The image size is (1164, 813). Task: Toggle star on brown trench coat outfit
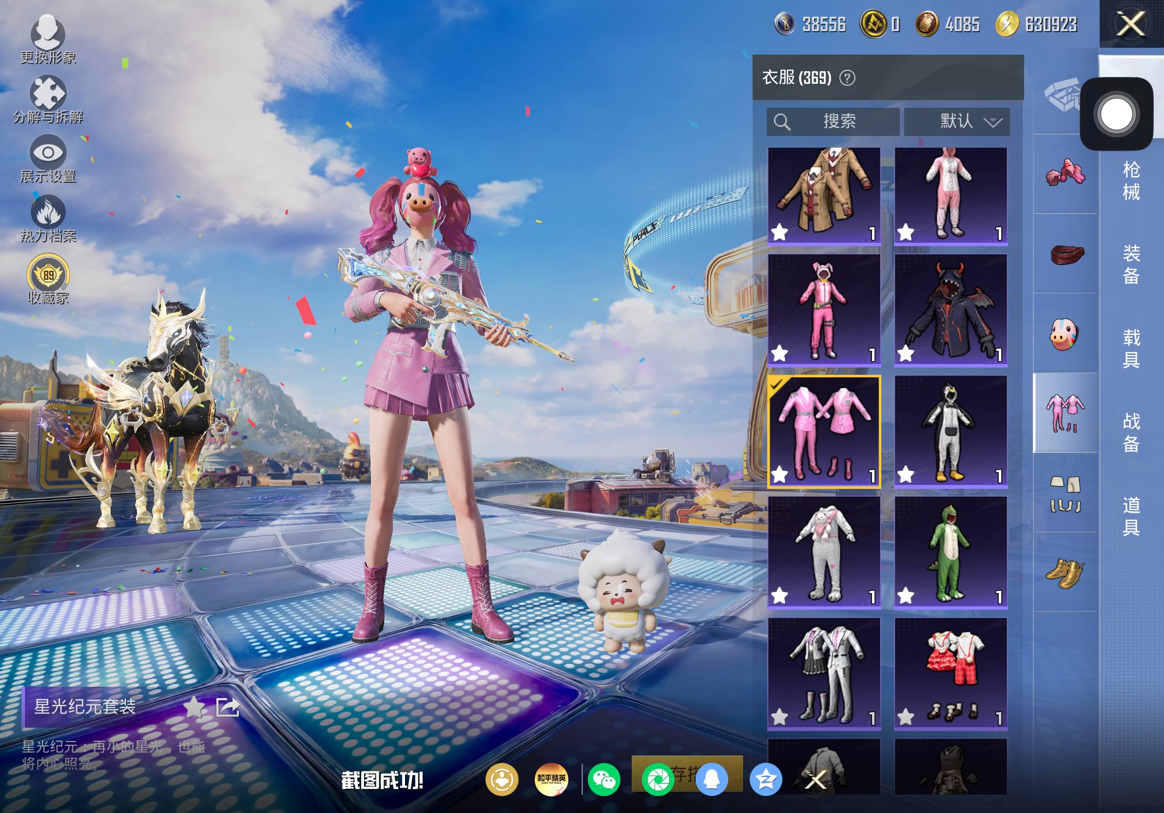pyautogui.click(x=780, y=232)
